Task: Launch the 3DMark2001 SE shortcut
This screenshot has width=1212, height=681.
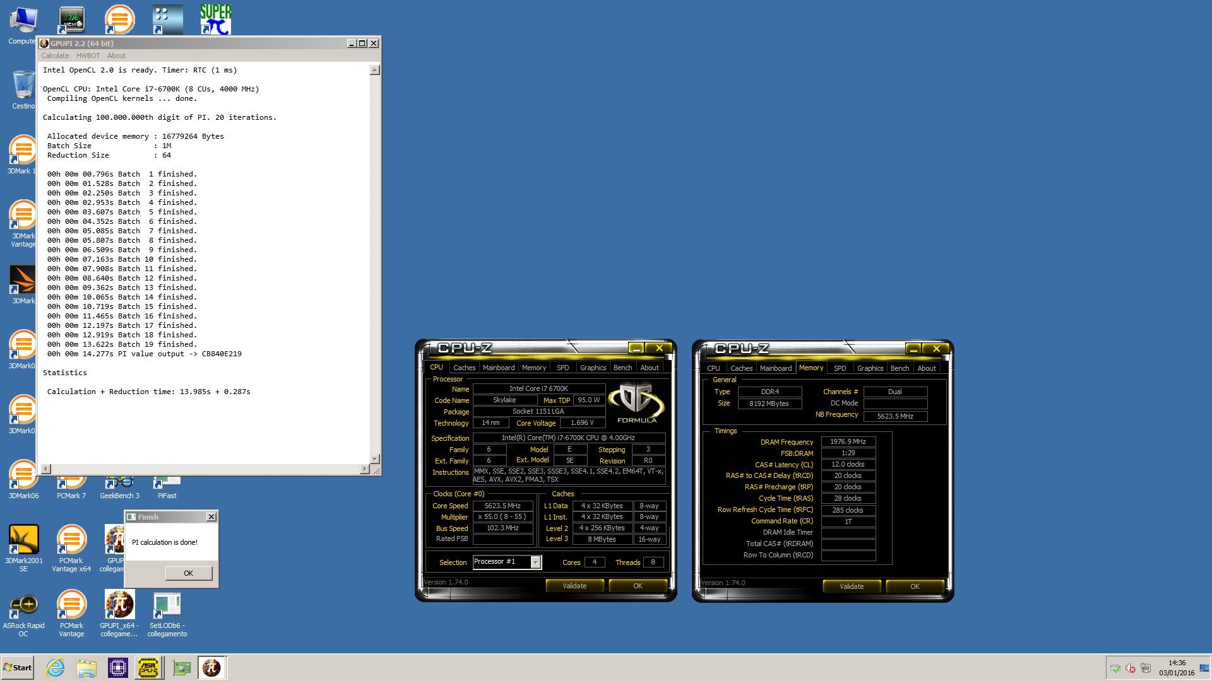Action: pos(23,549)
